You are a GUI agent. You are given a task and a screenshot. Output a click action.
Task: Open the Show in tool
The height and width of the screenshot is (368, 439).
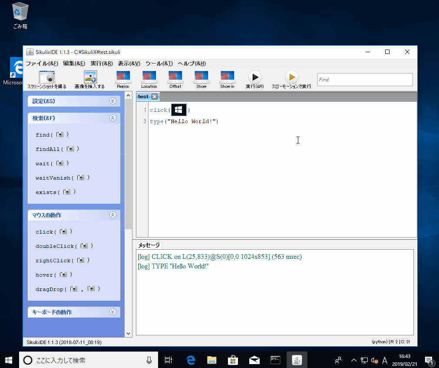click(227, 79)
